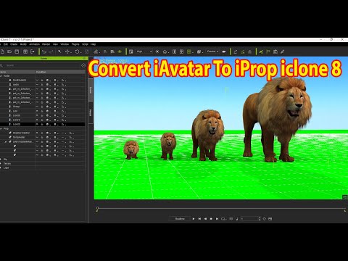Save the project with the disk icon
The height and width of the screenshot is (261, 348).
[x=17, y=51]
